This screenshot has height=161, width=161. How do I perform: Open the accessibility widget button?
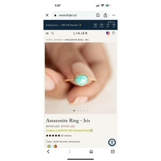(x=112, y=142)
